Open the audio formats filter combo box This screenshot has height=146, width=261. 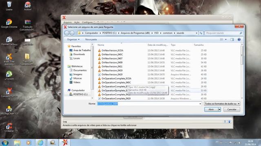coord(222,104)
